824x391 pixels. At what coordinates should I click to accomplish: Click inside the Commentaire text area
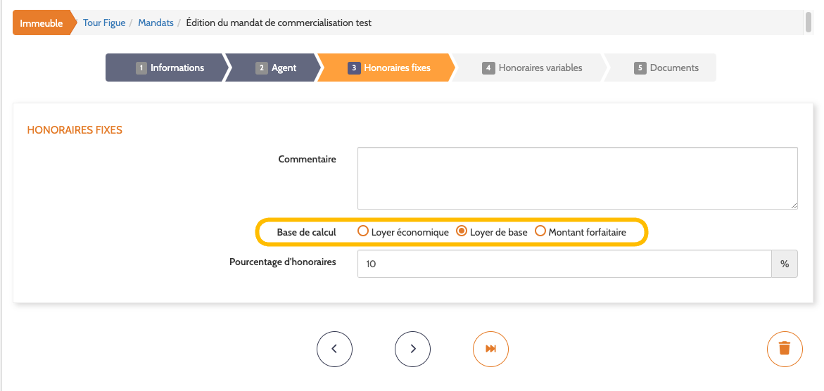point(577,178)
